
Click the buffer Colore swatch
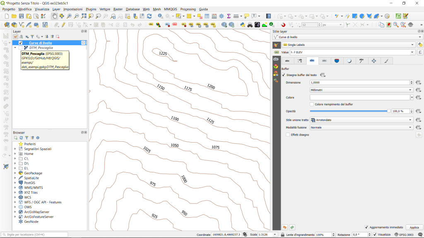(x=359, y=98)
